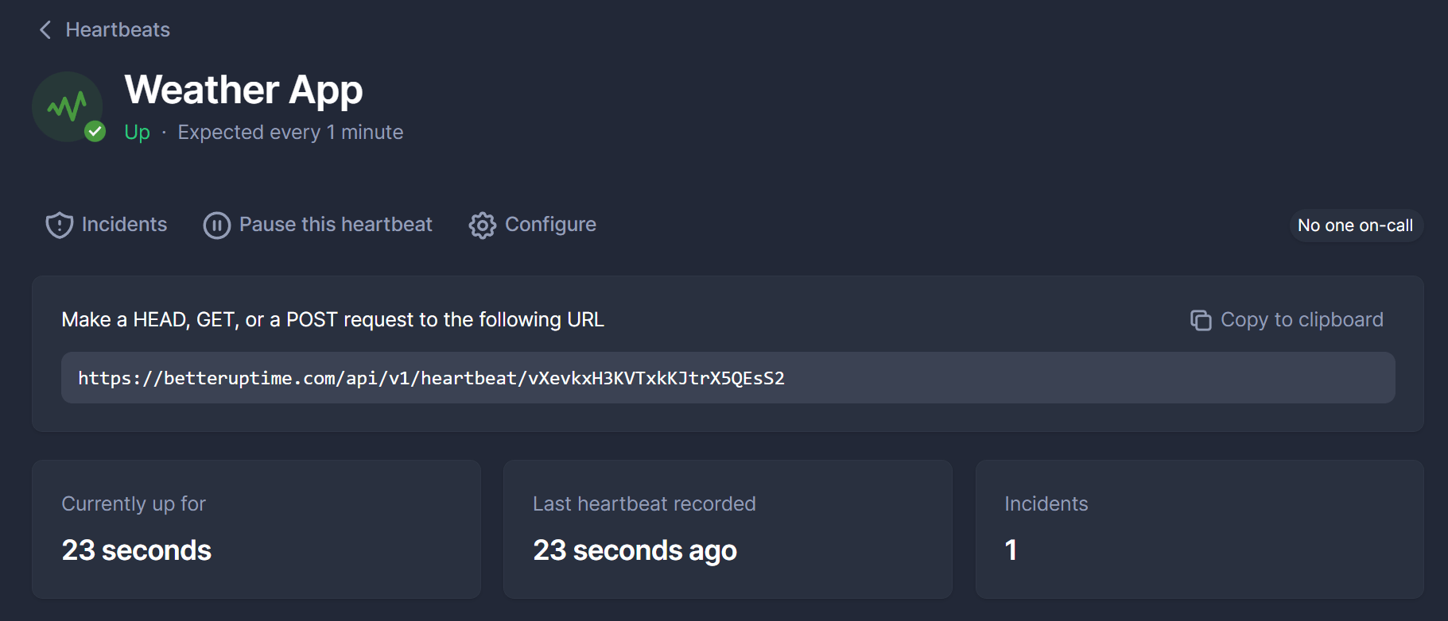Click the Up status indicator
The height and width of the screenshot is (621, 1448).
[137, 133]
